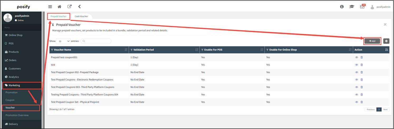View 'Test Prepaid Coupon Set - Physical Preprint' eye icon
The image size is (394, 129).
357,102
